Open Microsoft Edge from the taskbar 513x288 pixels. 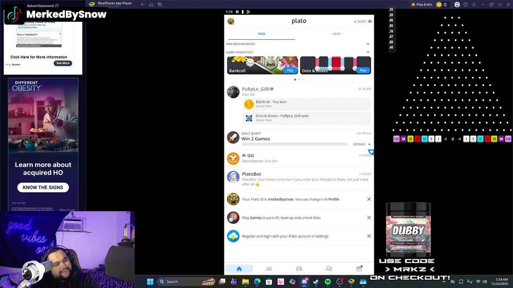click(x=257, y=282)
